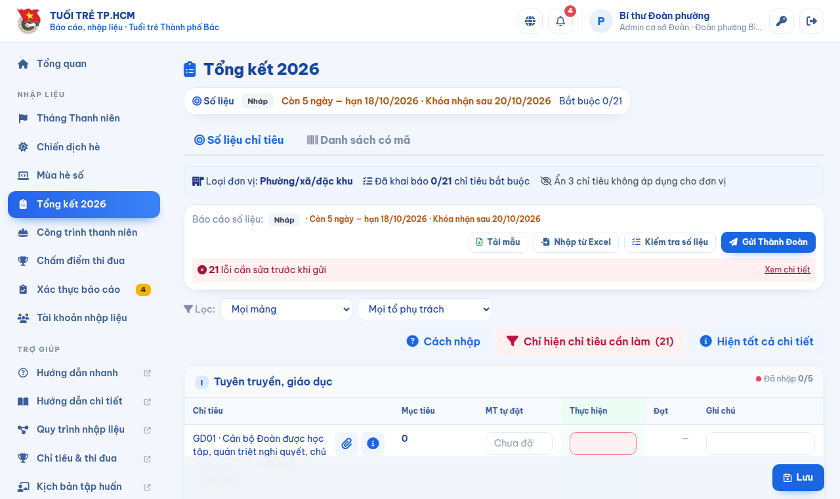Viewport: 840px width, 499px height.
Task: Open Hướng dẫn nhanh help link
Action: 84,373
